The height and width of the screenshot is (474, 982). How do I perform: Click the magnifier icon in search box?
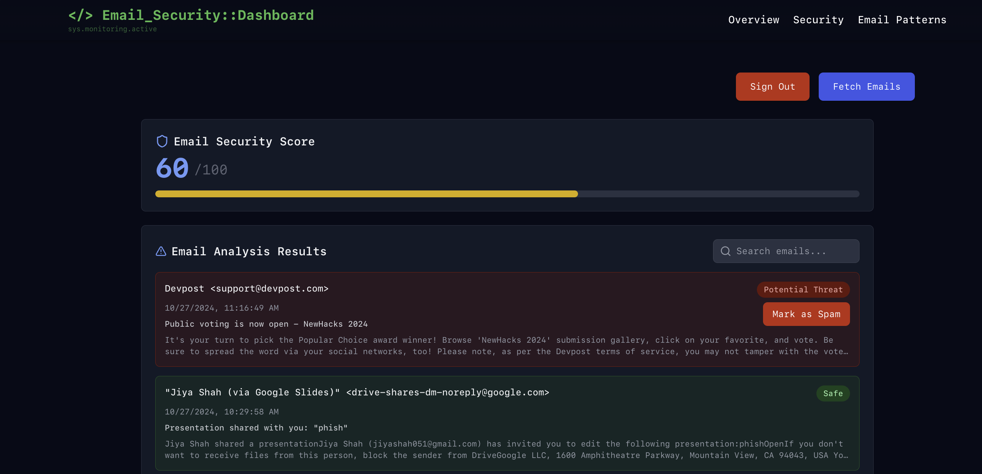tap(725, 251)
